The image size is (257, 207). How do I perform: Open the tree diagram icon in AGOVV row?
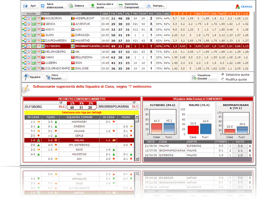point(24,30)
